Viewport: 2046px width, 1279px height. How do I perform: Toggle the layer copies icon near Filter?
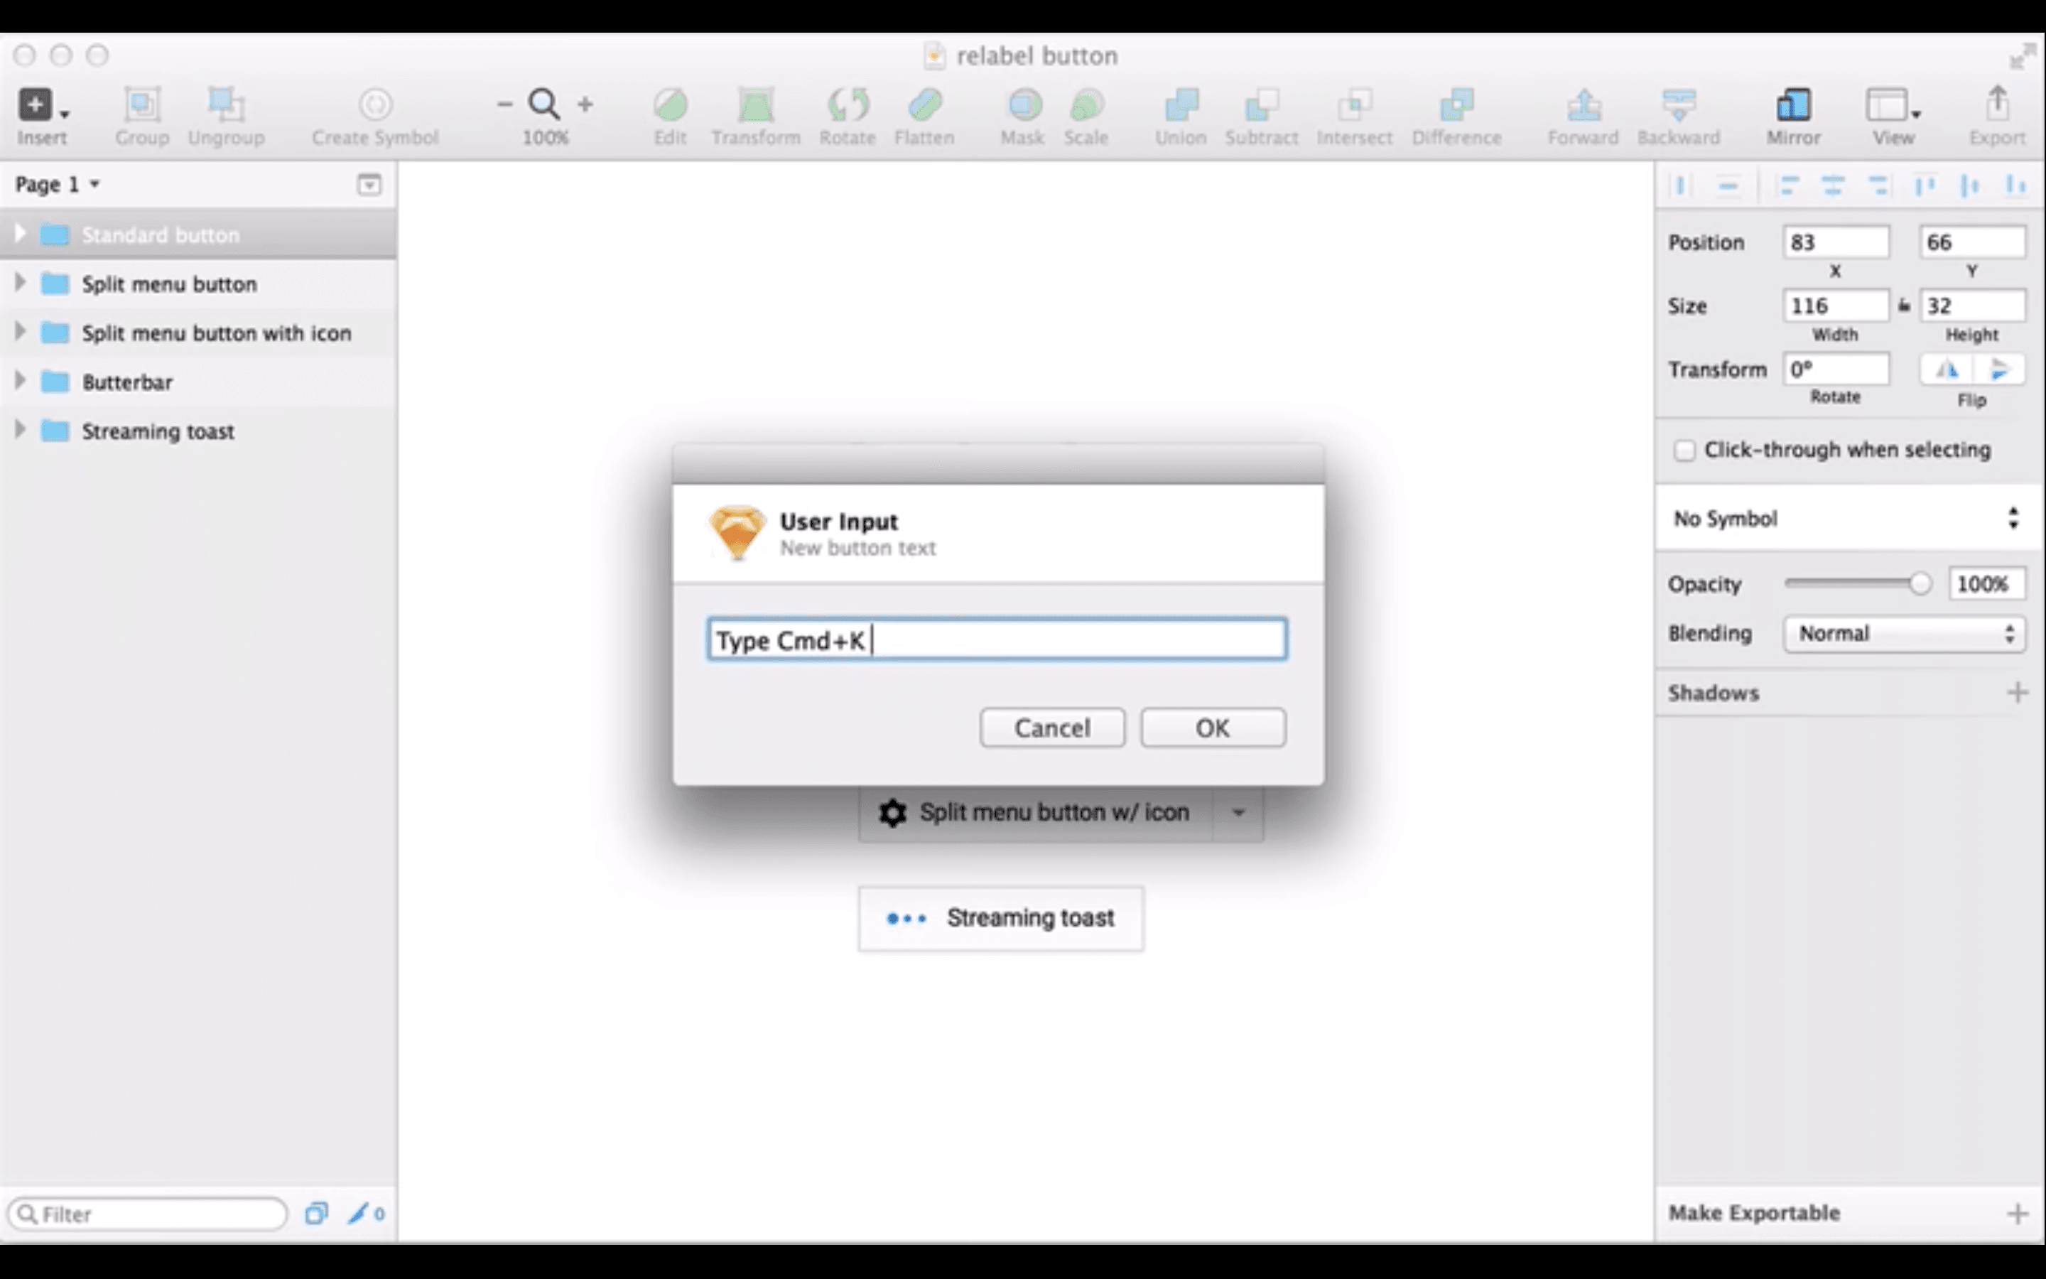coord(316,1214)
